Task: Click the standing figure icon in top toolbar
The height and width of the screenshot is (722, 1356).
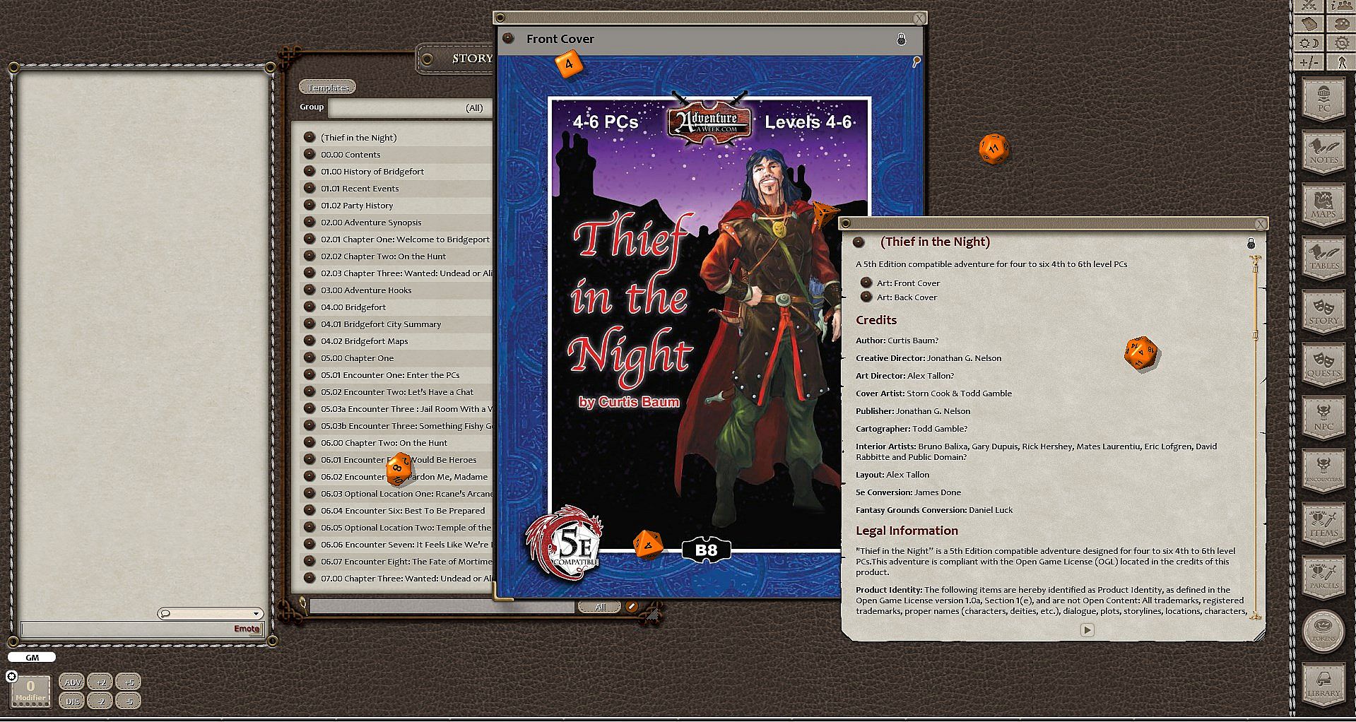Action: 1340,62
